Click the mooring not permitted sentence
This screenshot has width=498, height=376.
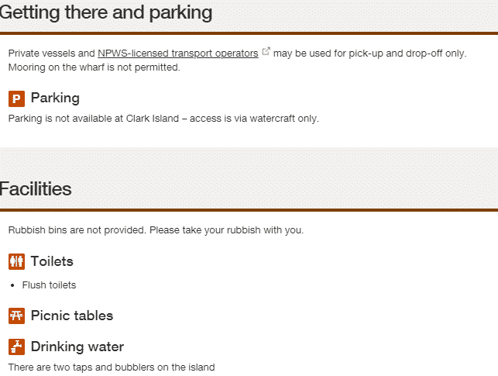point(94,67)
